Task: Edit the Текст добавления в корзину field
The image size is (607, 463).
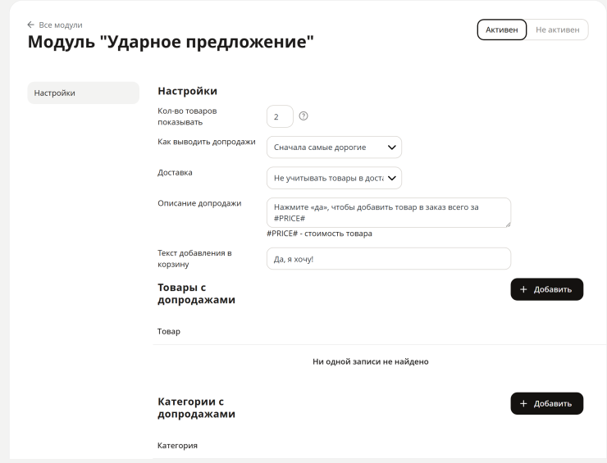Action: [389, 259]
